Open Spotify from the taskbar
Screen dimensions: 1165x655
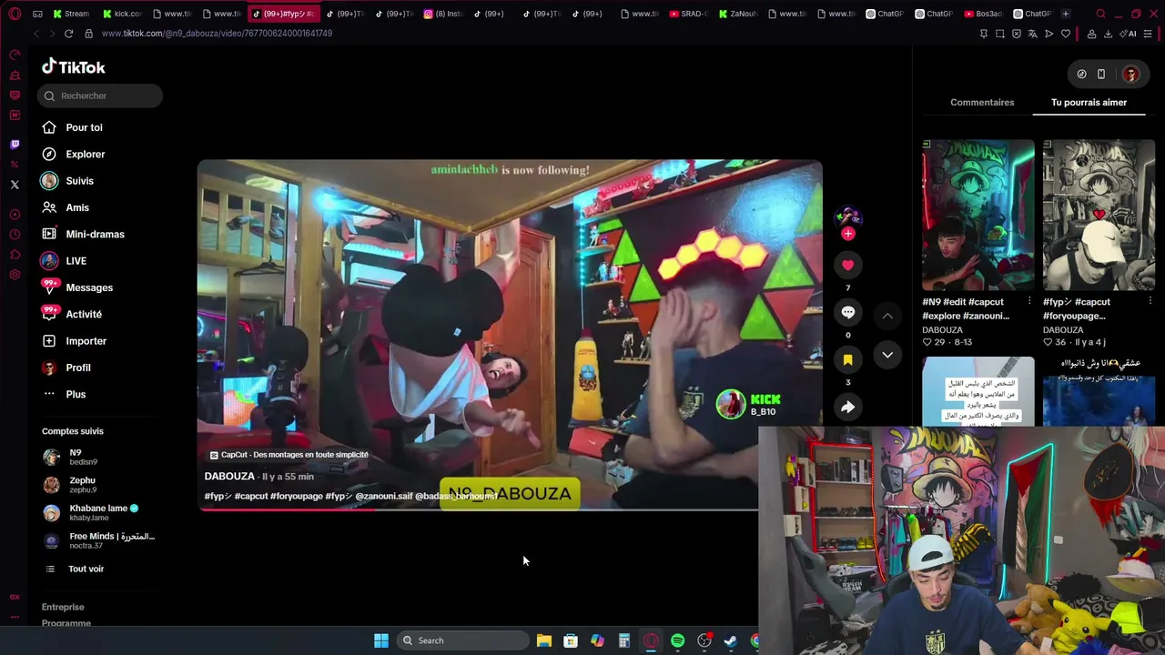(x=677, y=640)
